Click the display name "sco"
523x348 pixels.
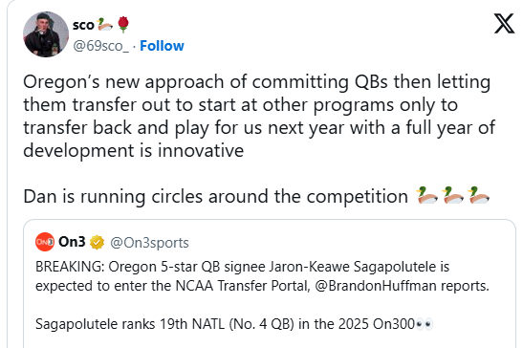point(83,26)
